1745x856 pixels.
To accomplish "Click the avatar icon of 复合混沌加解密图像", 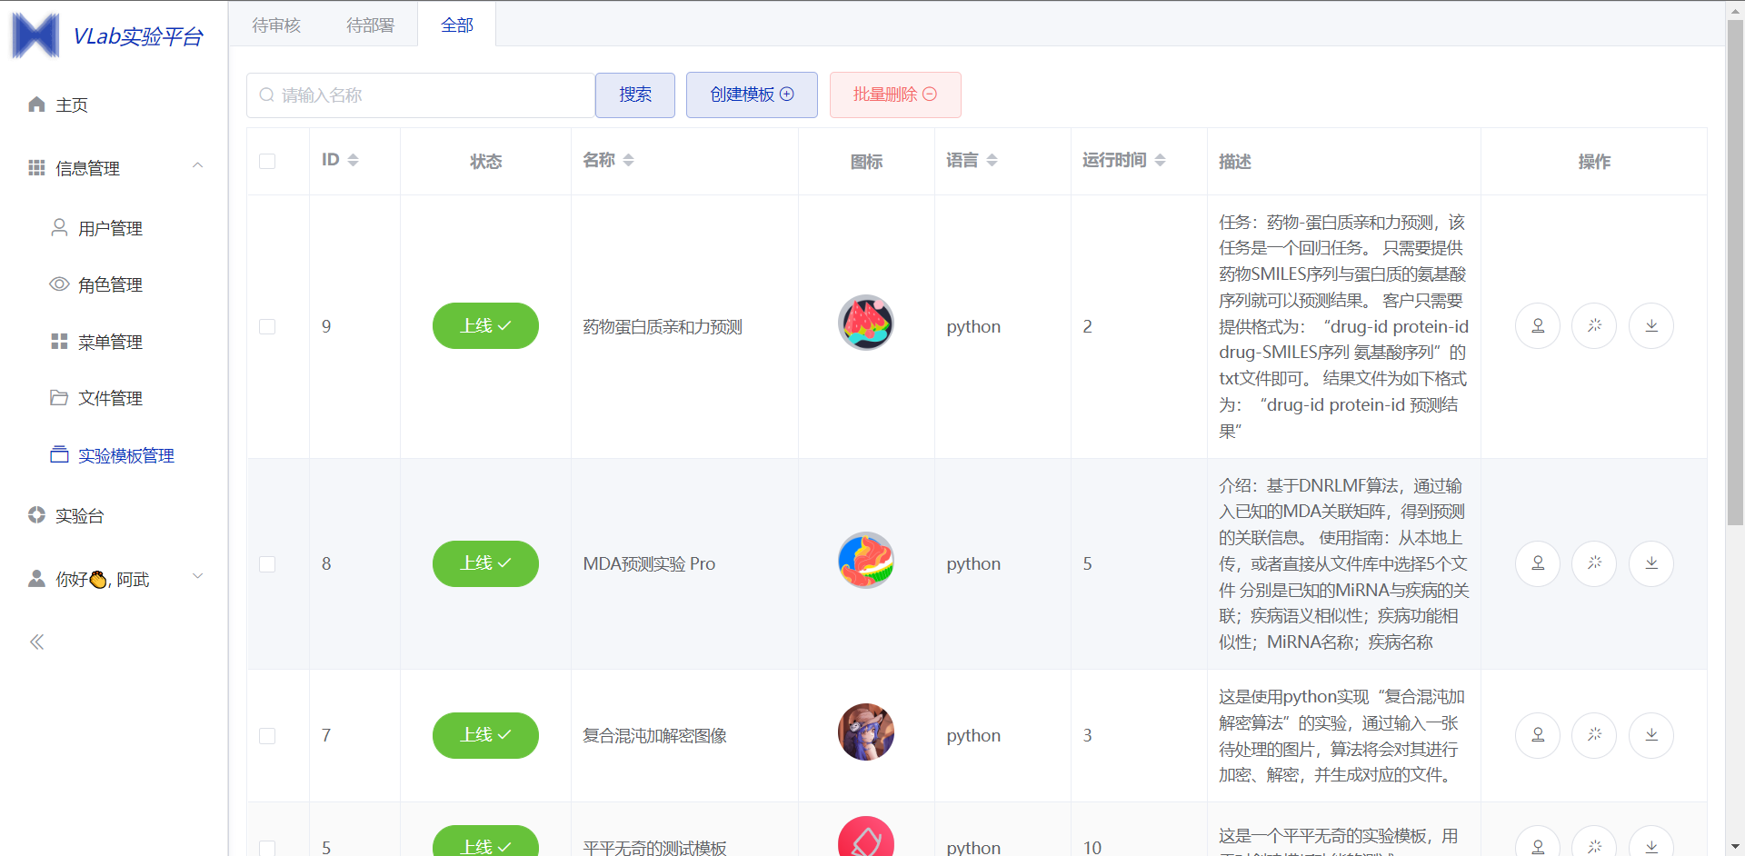I will [866, 732].
